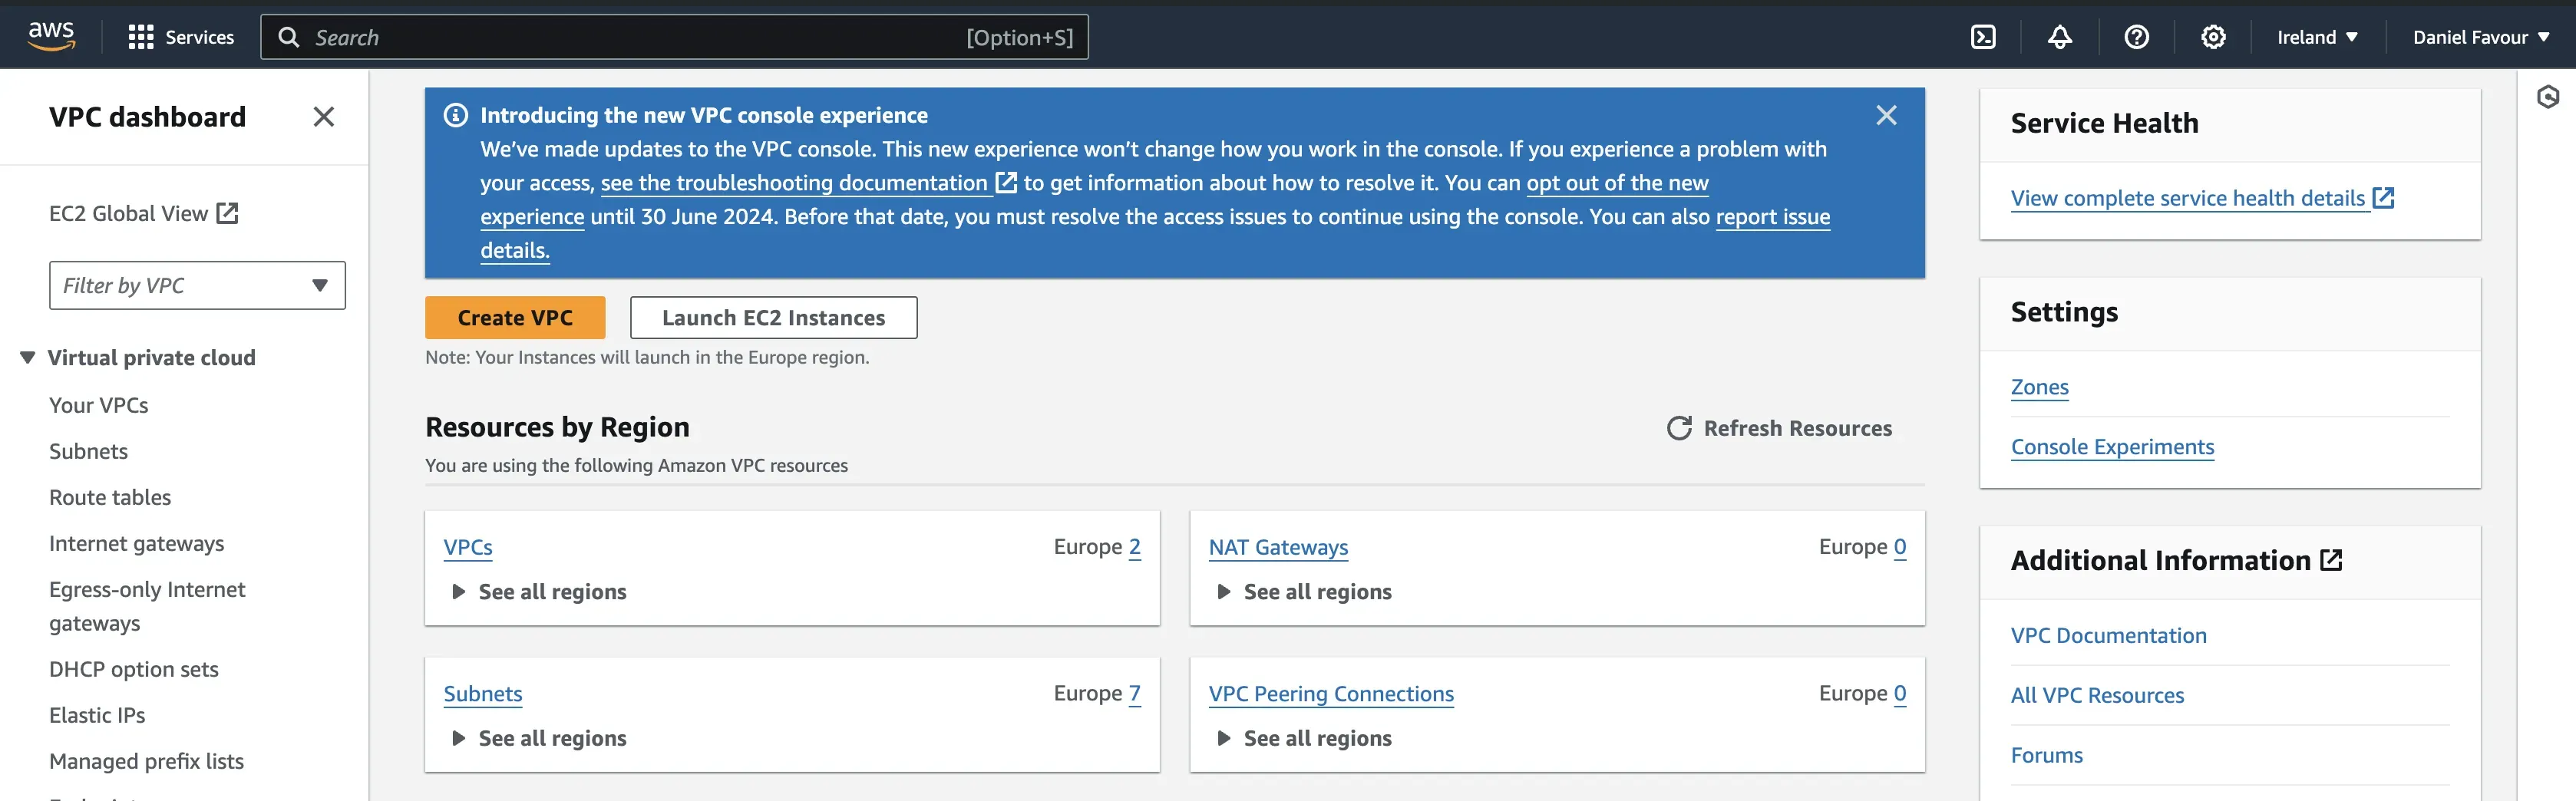Expand See all regions under VPC Peering Connections
This screenshot has width=2576, height=801.
1305,738
